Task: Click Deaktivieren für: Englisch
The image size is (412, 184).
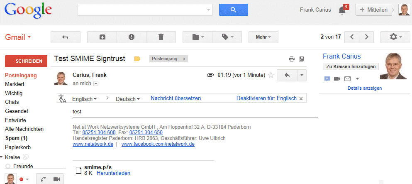Action: click(x=266, y=98)
